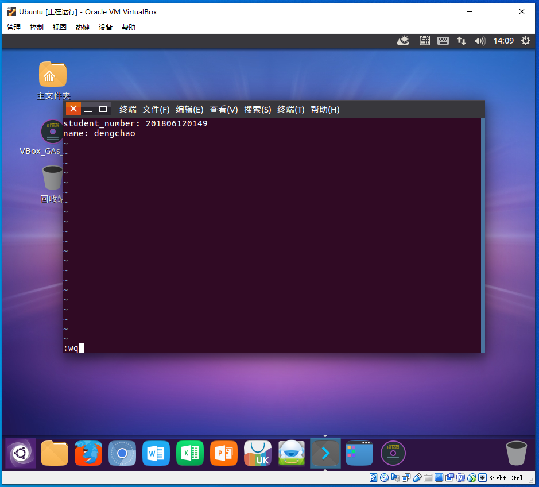The width and height of the screenshot is (539, 487).
Task: Click the display settings status icon
Action: [439, 478]
